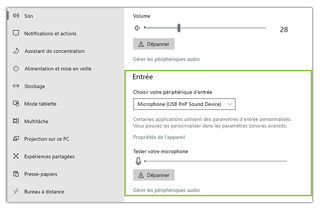Click the Stockage drive icon

tap(16, 86)
